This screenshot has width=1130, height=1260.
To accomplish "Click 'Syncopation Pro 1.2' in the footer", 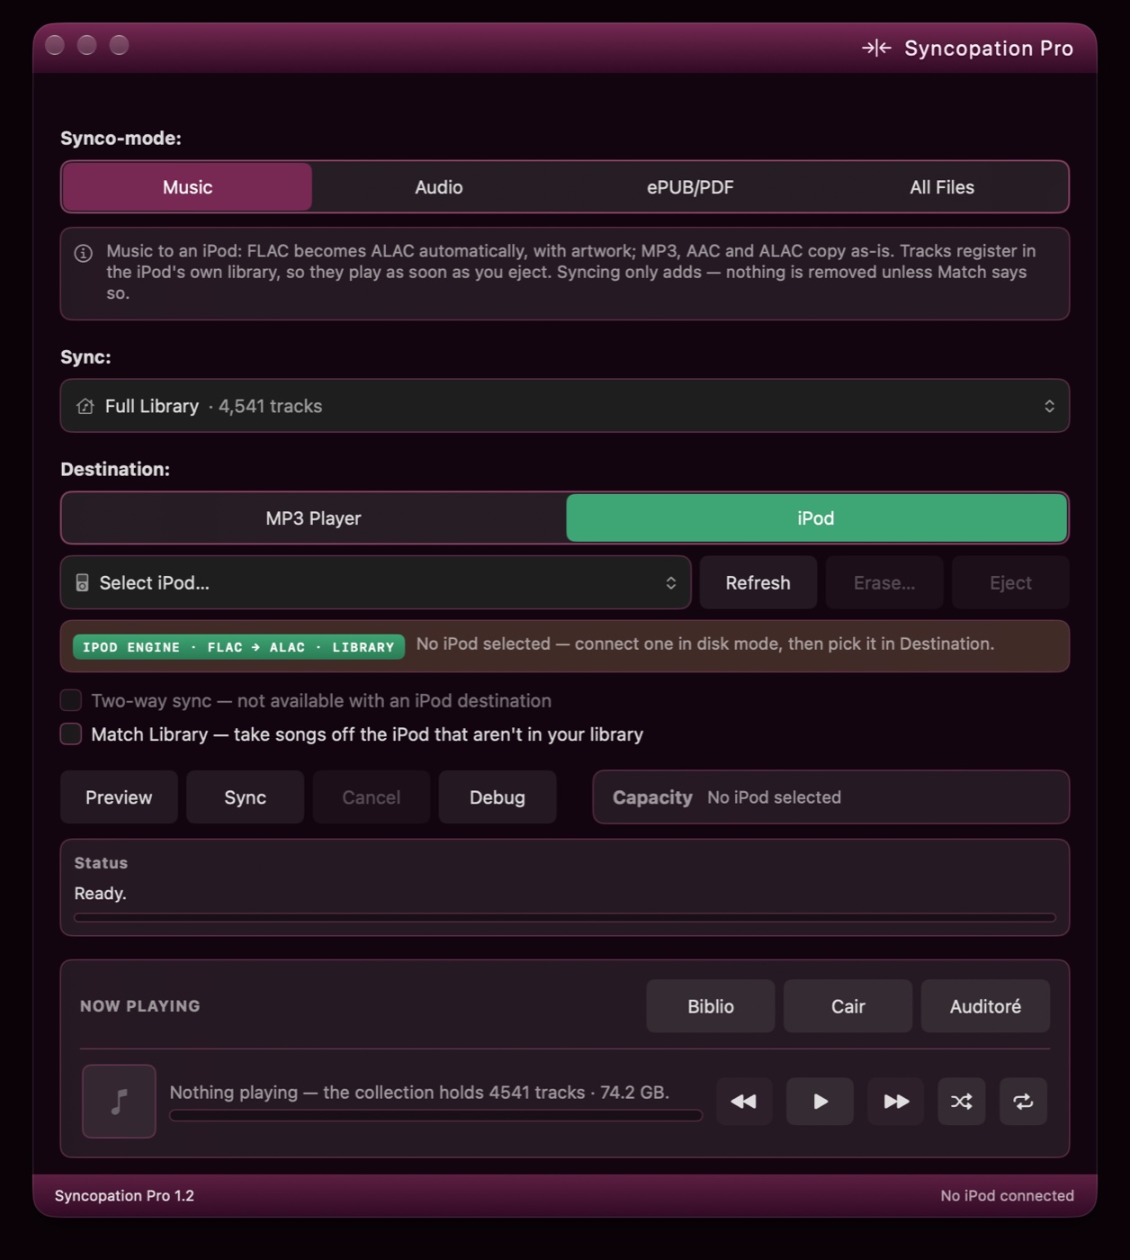I will coord(124,1196).
